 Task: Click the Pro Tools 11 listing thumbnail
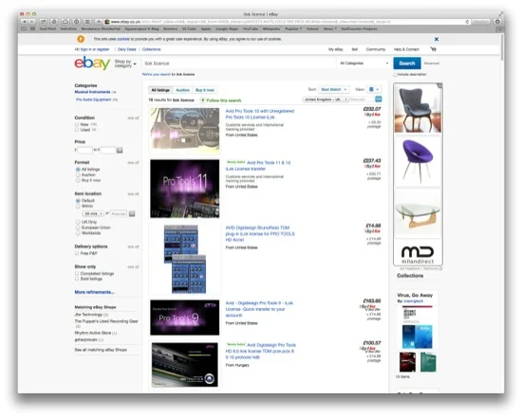coord(185,189)
